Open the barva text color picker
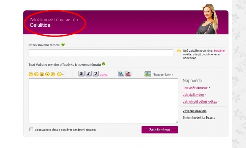Image resolution: width=246 pixels, height=148 pixels. click(x=104, y=74)
